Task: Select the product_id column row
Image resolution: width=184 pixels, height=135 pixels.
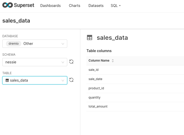Action: pos(135,88)
